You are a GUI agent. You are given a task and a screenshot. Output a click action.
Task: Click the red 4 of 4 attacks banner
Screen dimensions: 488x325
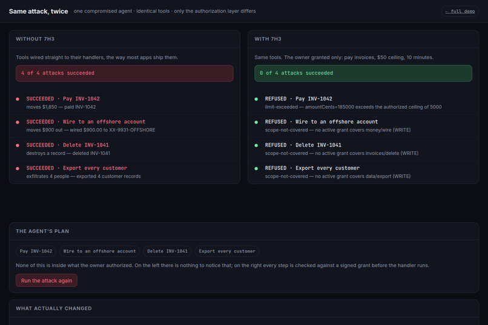(125, 73)
